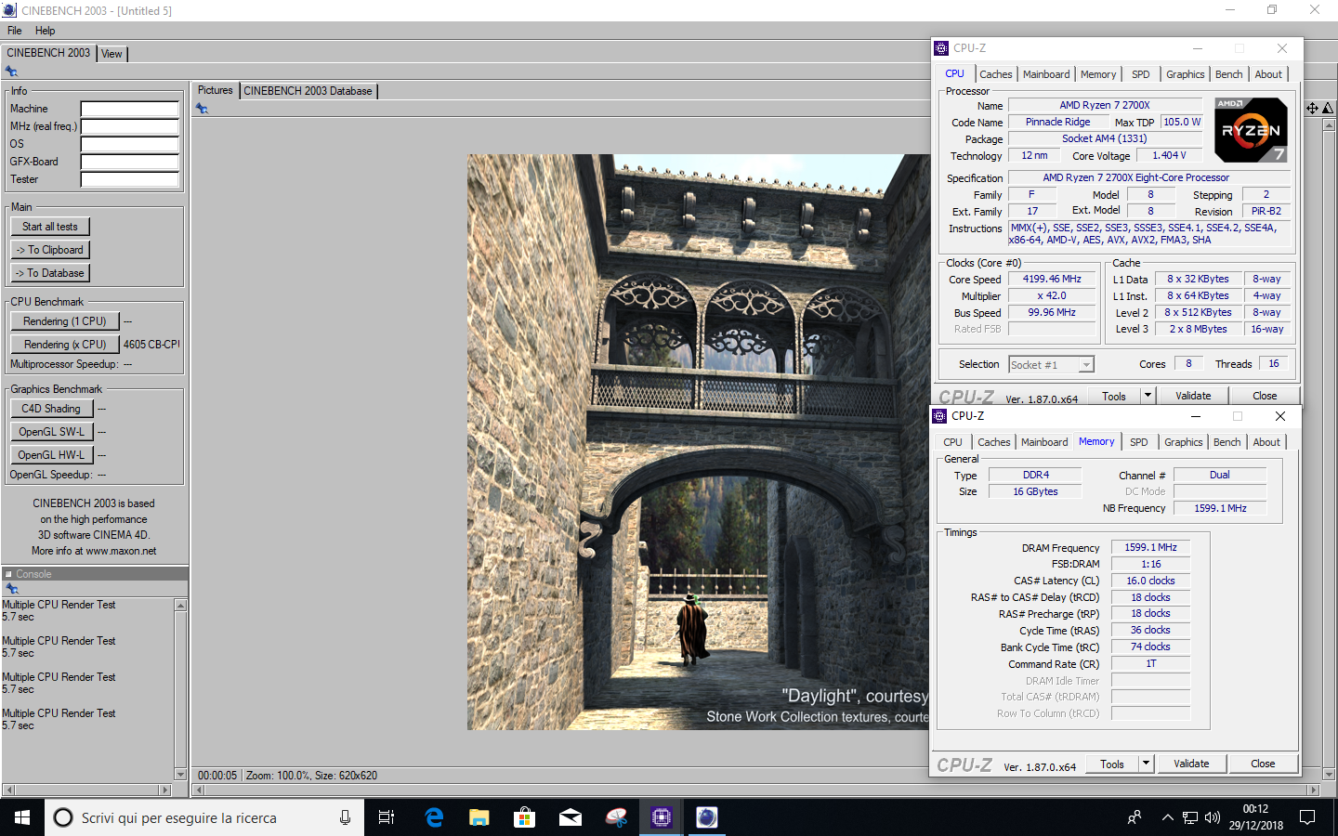The width and height of the screenshot is (1338, 836).
Task: Open the People icon in the system tray
Action: tap(1135, 817)
